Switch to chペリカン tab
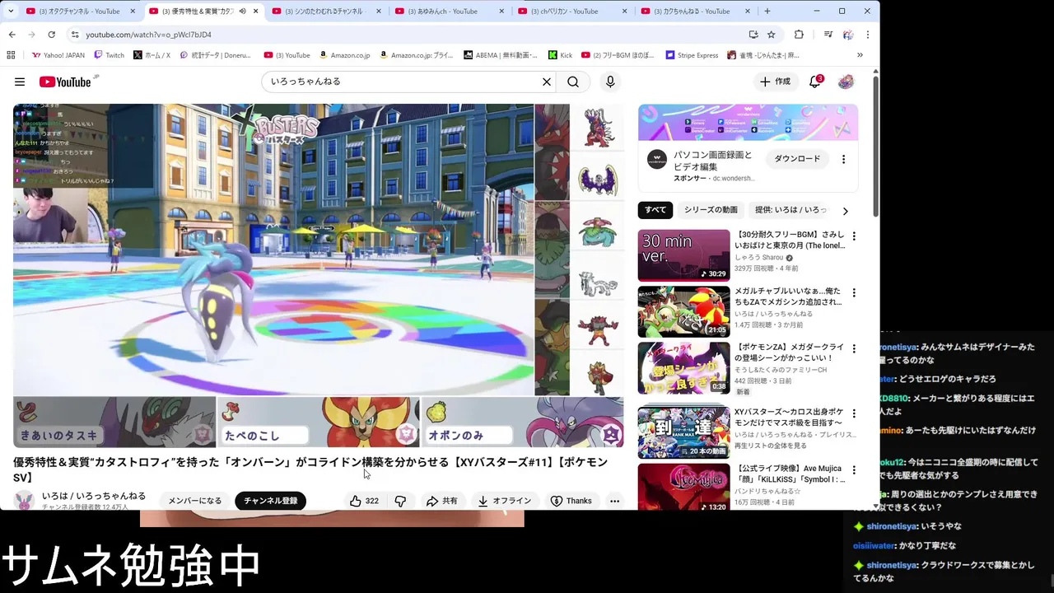 pyautogui.click(x=573, y=12)
